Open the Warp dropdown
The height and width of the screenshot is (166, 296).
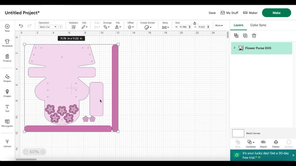click(x=165, y=27)
